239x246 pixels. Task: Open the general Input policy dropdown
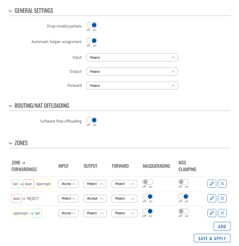(132, 57)
